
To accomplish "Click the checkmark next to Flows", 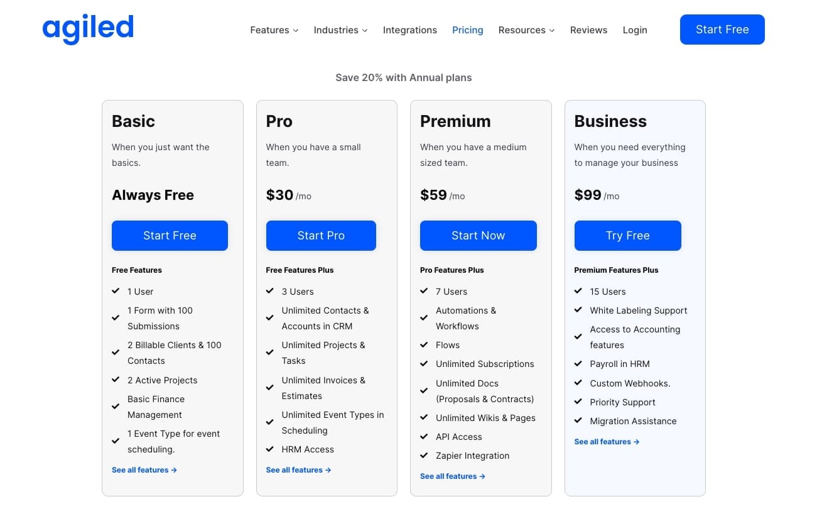I will 425,344.
